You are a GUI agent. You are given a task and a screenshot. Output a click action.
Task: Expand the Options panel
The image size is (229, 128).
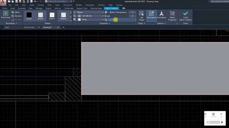coord(161,23)
